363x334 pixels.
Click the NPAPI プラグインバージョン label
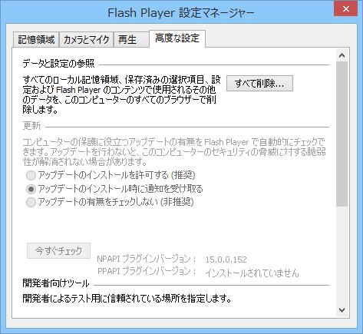(x=147, y=259)
